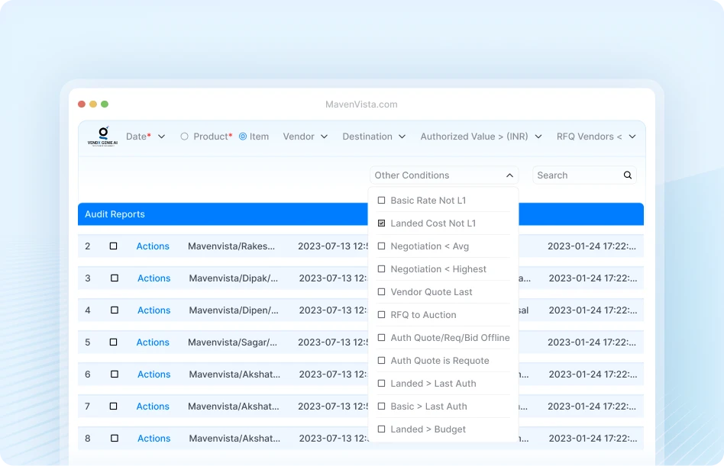Check Landed > Budget option
Viewport: 724px width, 466px height.
pyautogui.click(x=381, y=429)
